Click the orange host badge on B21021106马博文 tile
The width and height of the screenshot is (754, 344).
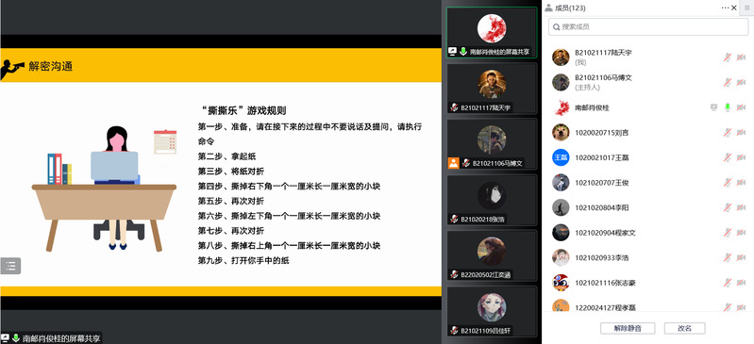[x=454, y=163]
